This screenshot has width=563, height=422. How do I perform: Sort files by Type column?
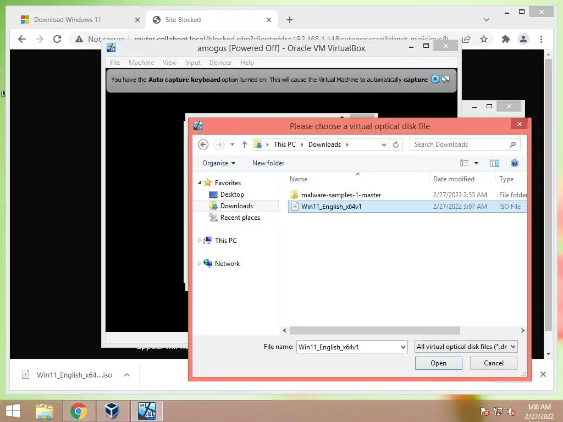coord(506,179)
